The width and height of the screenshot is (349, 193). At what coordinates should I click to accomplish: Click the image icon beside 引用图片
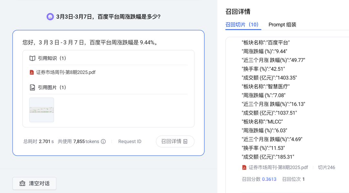coord(32,87)
